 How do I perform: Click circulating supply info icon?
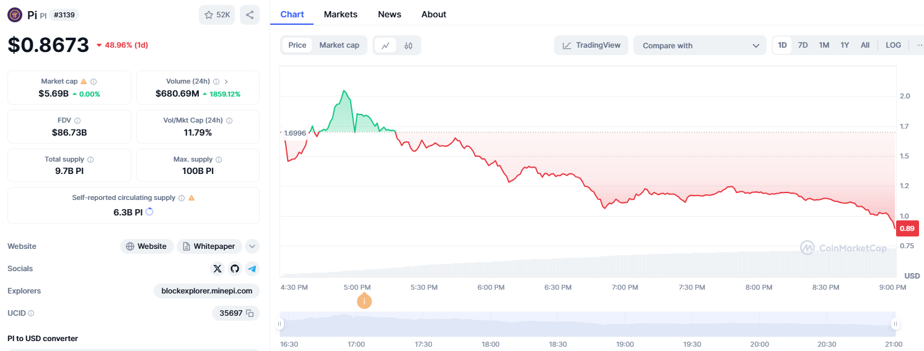click(182, 198)
